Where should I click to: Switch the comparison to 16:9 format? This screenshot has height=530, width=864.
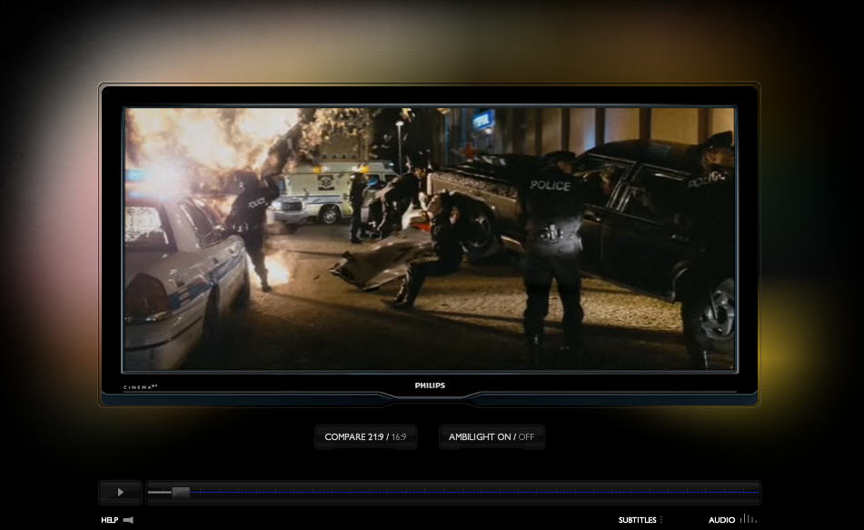click(399, 436)
